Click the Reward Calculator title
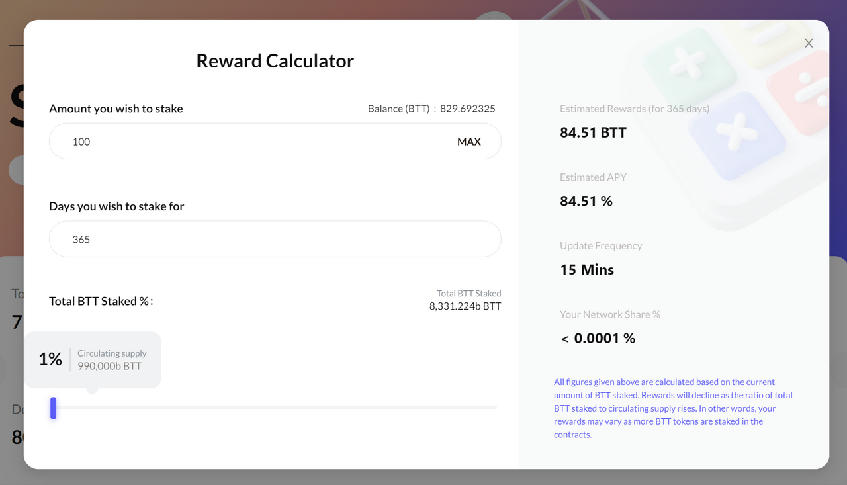Image resolution: width=847 pixels, height=485 pixels. [x=275, y=60]
